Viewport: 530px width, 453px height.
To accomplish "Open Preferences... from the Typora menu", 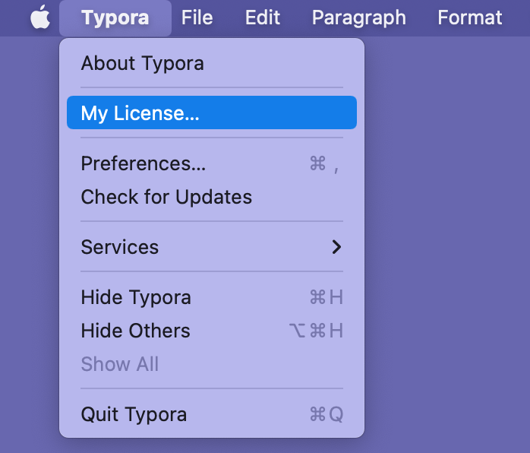I will [143, 163].
